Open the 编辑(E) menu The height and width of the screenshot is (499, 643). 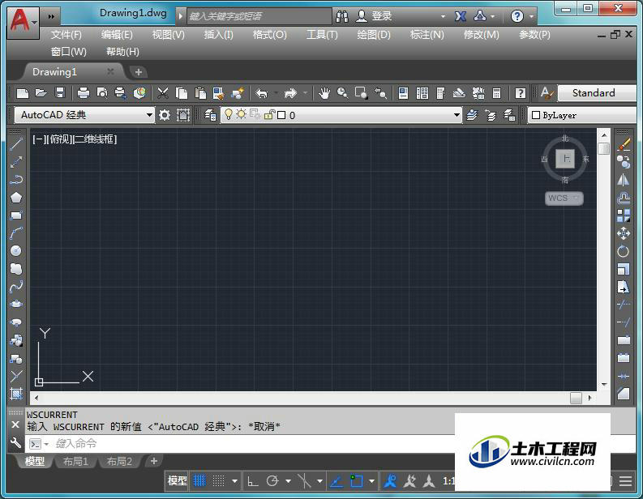(x=117, y=35)
